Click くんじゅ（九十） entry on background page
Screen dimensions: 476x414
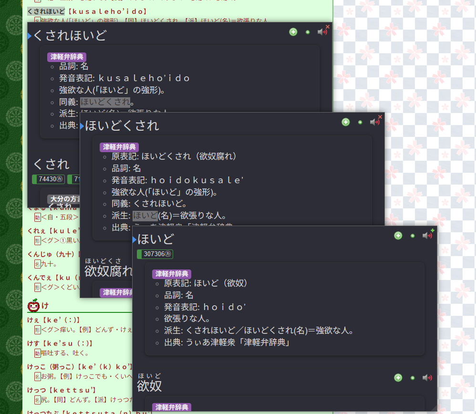click(53, 254)
